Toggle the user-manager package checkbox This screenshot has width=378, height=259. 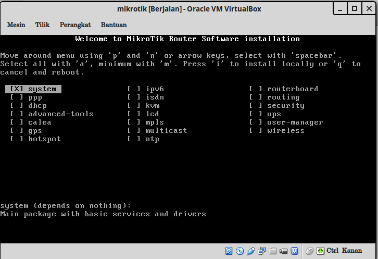pyautogui.click(x=256, y=122)
